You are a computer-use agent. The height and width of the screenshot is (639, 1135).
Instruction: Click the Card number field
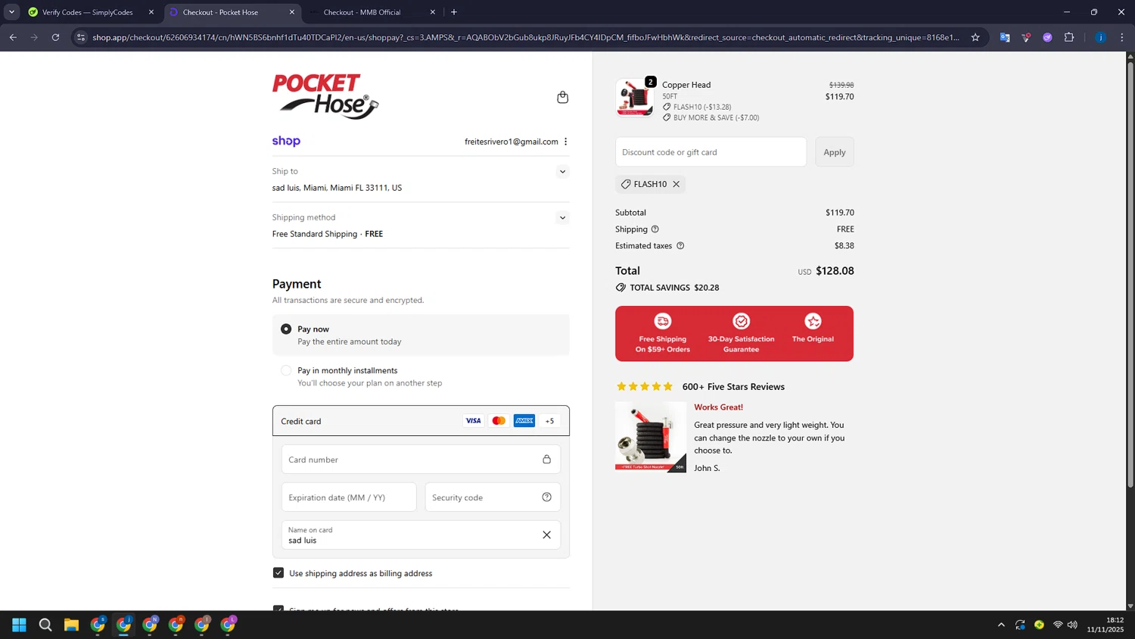click(421, 460)
